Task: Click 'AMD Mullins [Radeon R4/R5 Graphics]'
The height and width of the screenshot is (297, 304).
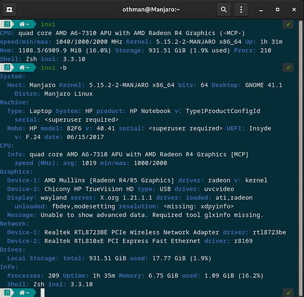Action: [109, 181]
